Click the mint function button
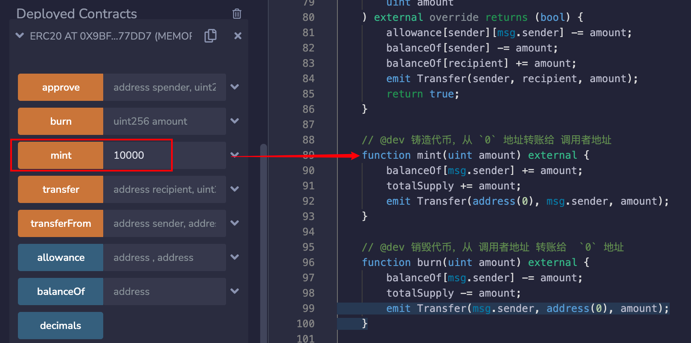The width and height of the screenshot is (691, 343). point(61,155)
